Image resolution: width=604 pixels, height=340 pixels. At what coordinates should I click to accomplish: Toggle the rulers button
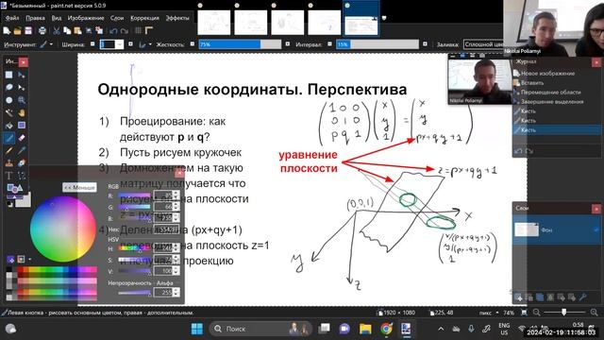click(149, 30)
